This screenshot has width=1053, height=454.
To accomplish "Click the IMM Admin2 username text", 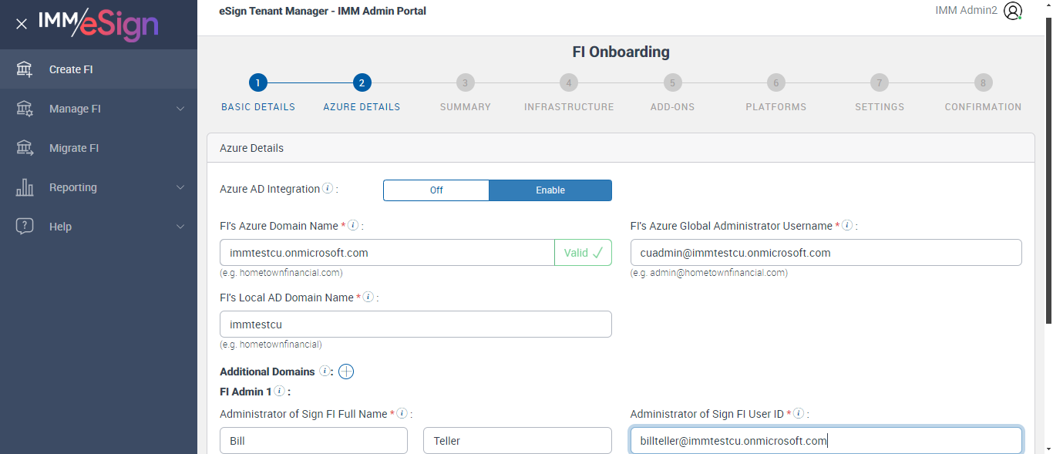I will click(x=966, y=11).
